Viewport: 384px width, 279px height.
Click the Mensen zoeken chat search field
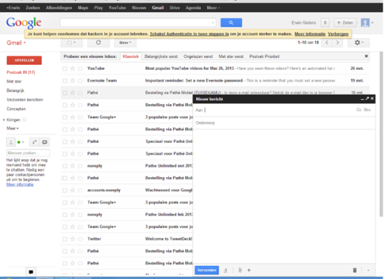coord(28,153)
